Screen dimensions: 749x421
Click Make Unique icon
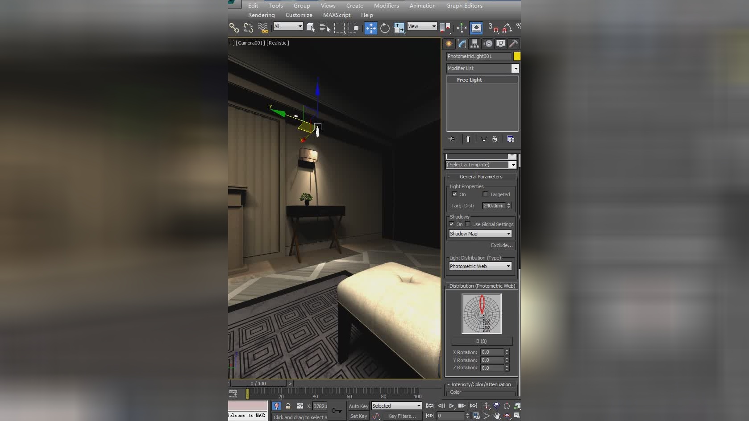[x=483, y=139]
